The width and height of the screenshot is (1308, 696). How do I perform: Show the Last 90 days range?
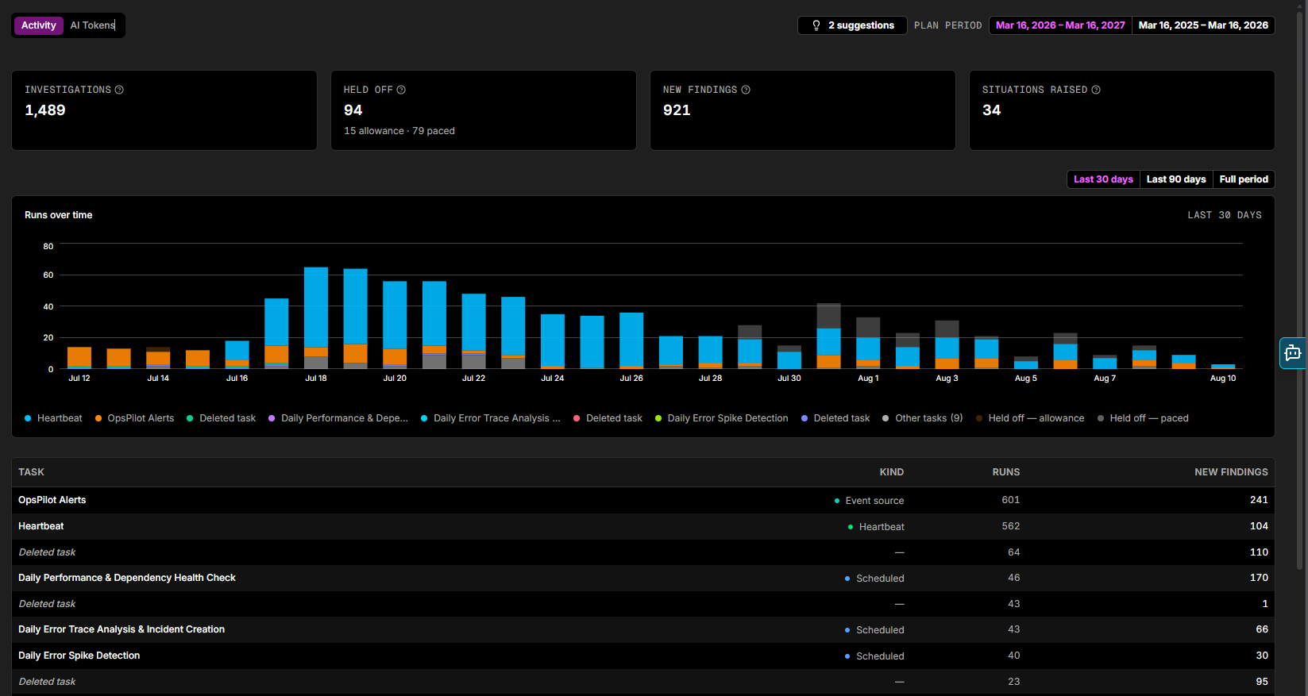click(1176, 179)
